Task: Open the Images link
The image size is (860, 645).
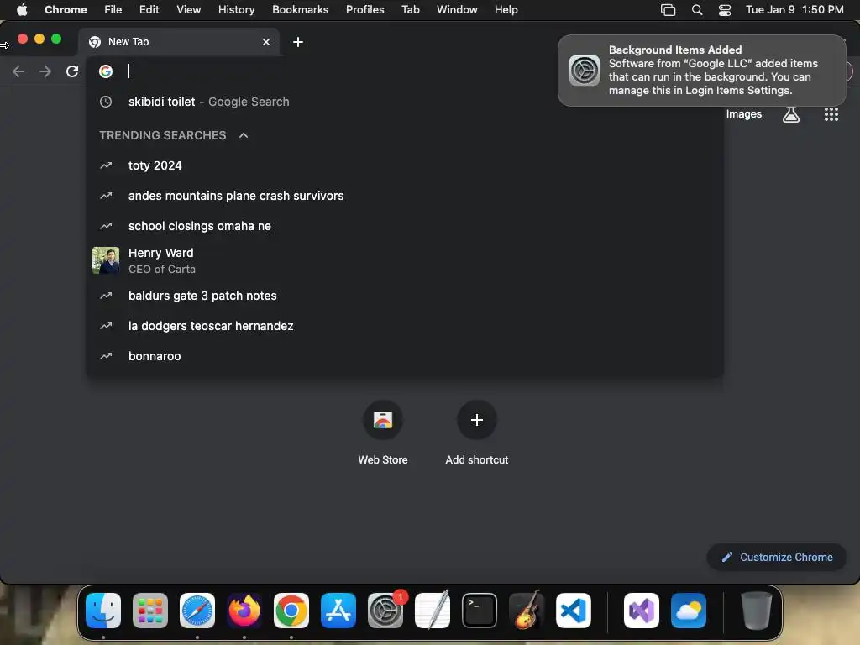Action: pyautogui.click(x=744, y=114)
